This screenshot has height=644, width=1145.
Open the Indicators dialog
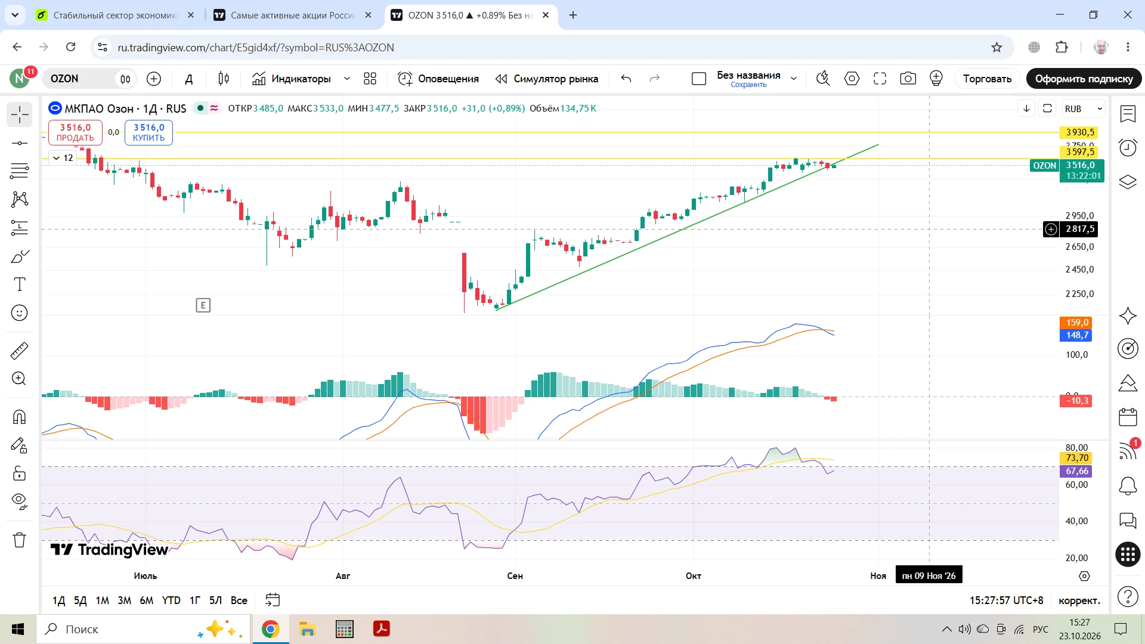[x=291, y=79]
